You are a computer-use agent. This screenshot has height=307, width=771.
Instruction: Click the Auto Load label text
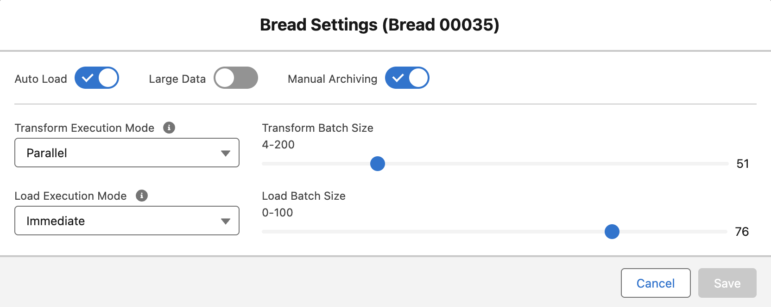tap(41, 78)
